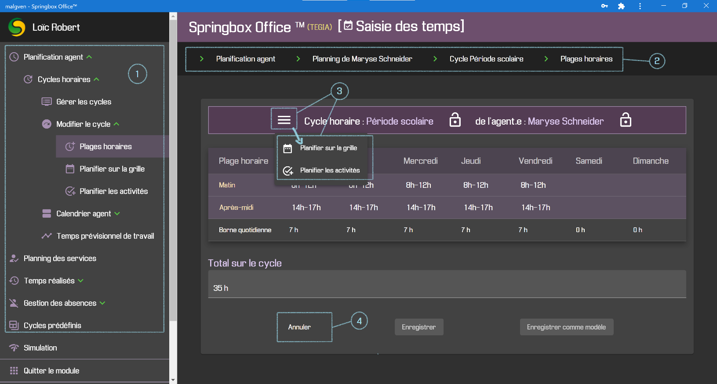Image resolution: width=717 pixels, height=384 pixels.
Task: Click the Matin row label
Action: tap(227, 185)
